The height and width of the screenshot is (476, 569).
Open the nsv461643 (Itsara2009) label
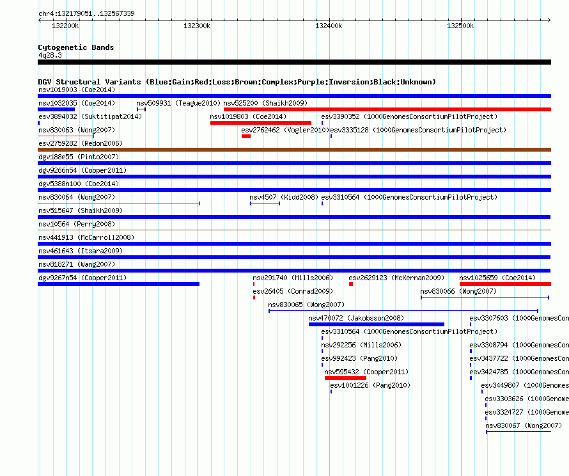(81, 251)
